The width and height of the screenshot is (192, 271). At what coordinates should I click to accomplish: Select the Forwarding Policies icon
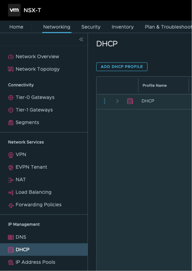[11, 205]
